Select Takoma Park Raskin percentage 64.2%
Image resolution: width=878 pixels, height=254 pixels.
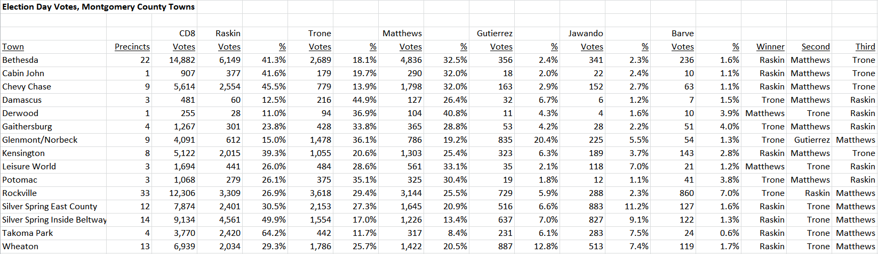[265, 233]
